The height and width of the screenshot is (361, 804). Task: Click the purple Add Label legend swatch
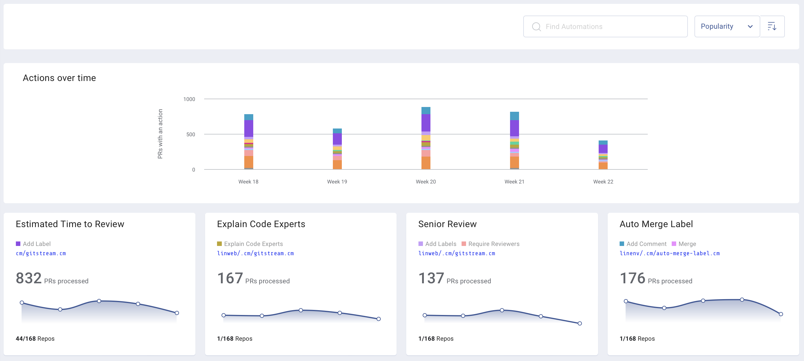coord(18,244)
